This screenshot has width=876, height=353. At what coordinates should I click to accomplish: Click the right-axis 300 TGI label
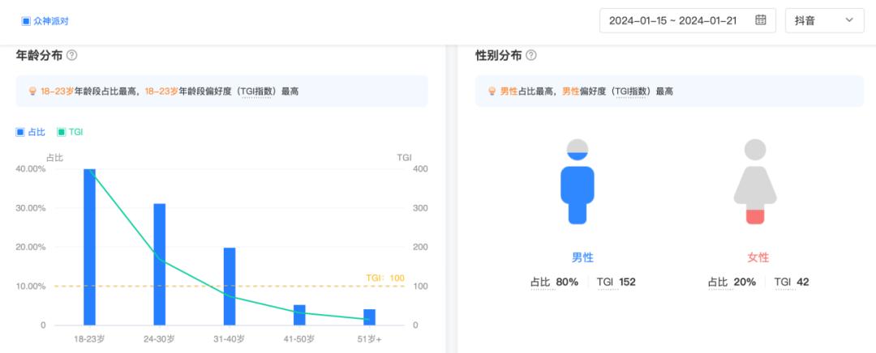click(420, 208)
